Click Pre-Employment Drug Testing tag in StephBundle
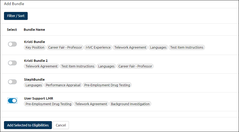Image resolution: width=239 pixels, height=132 pixels. pyautogui.click(x=107, y=85)
